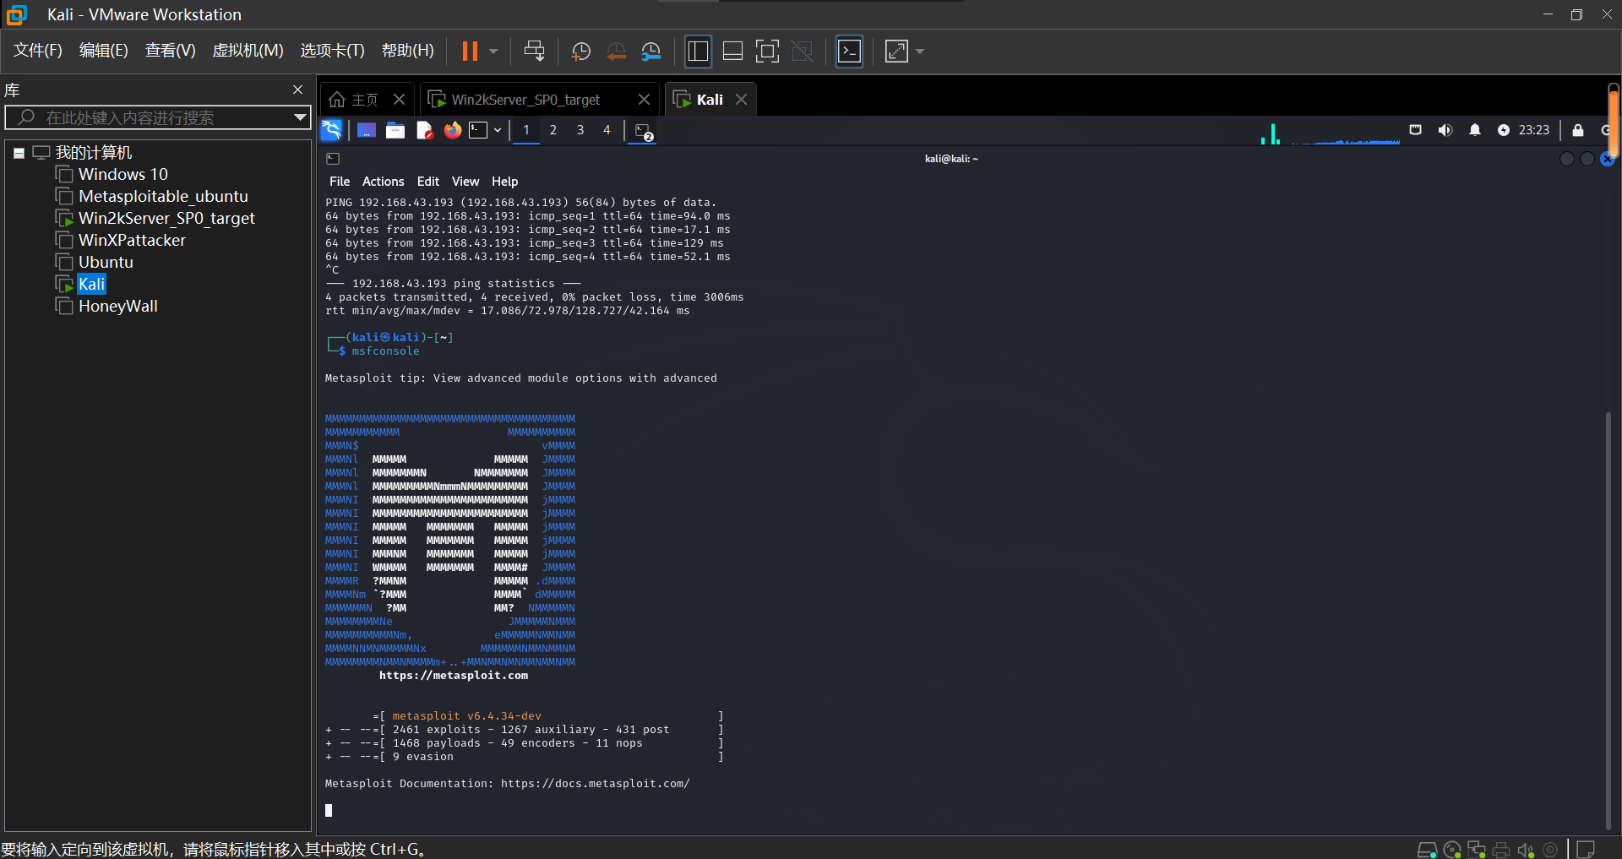
Task: Toggle the library sidebar view button
Action: coord(698,52)
